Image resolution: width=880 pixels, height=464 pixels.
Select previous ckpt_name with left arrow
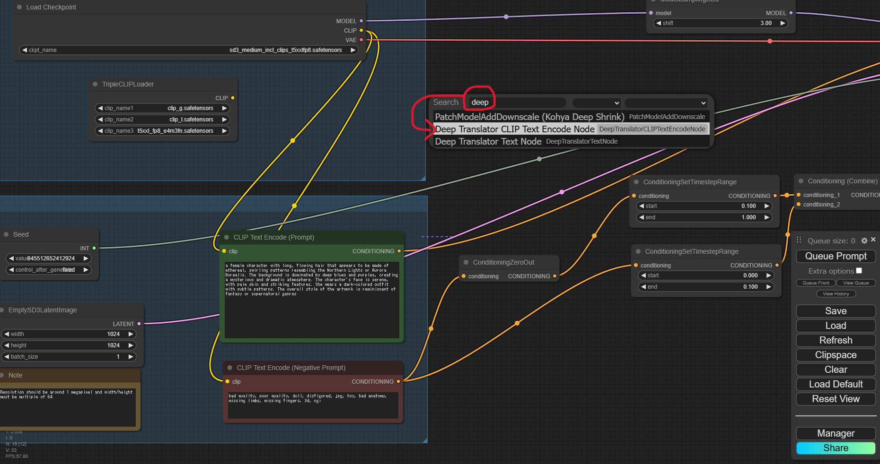tap(25, 50)
